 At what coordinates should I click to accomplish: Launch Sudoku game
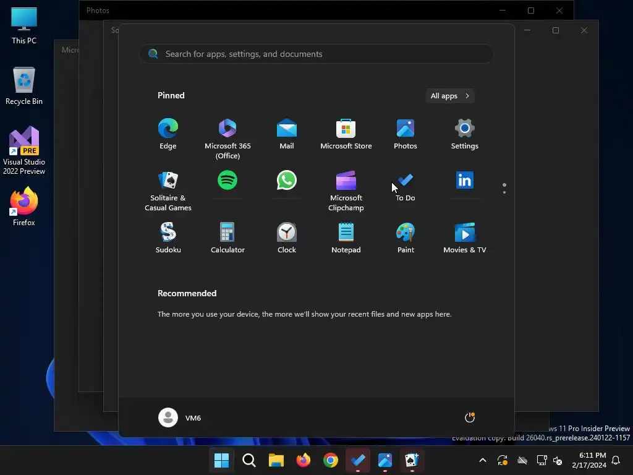[x=168, y=238]
